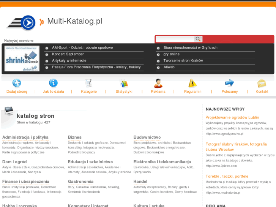
Task: Open Finanse i ubezpieczenia category
Action: point(26,182)
